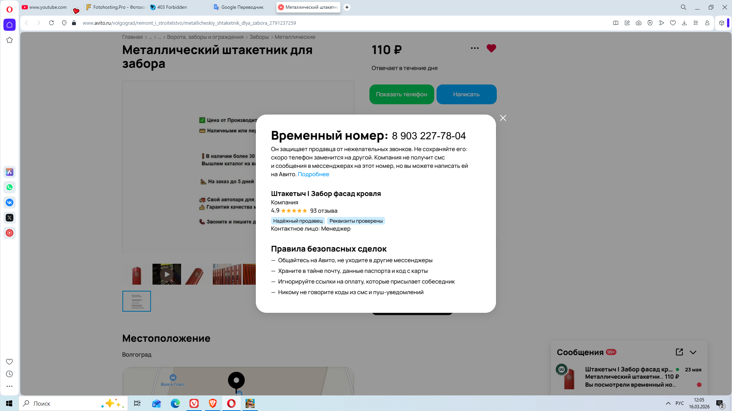Open browser downloads icon

(684, 23)
